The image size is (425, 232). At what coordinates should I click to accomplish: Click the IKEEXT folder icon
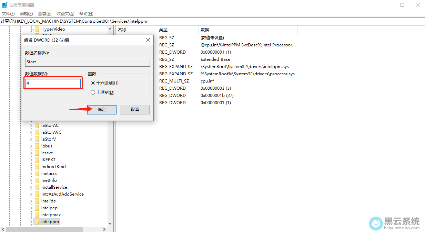point(37,160)
